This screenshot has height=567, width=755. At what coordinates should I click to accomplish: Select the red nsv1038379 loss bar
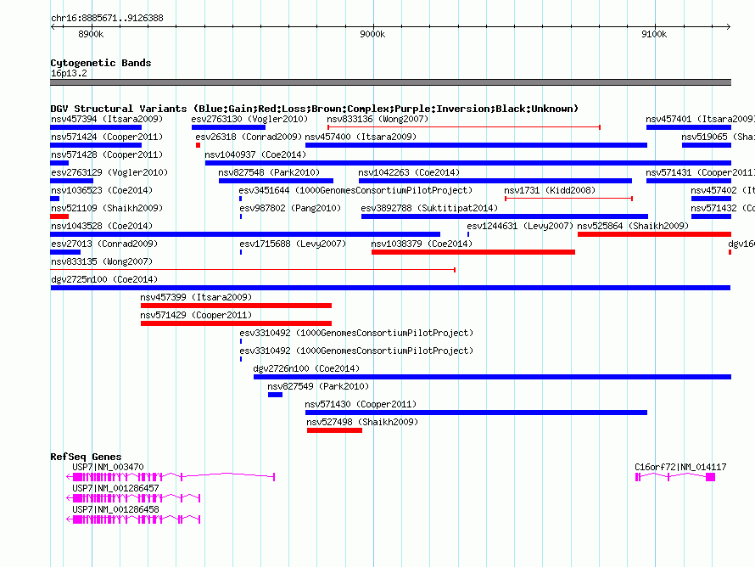point(473,252)
